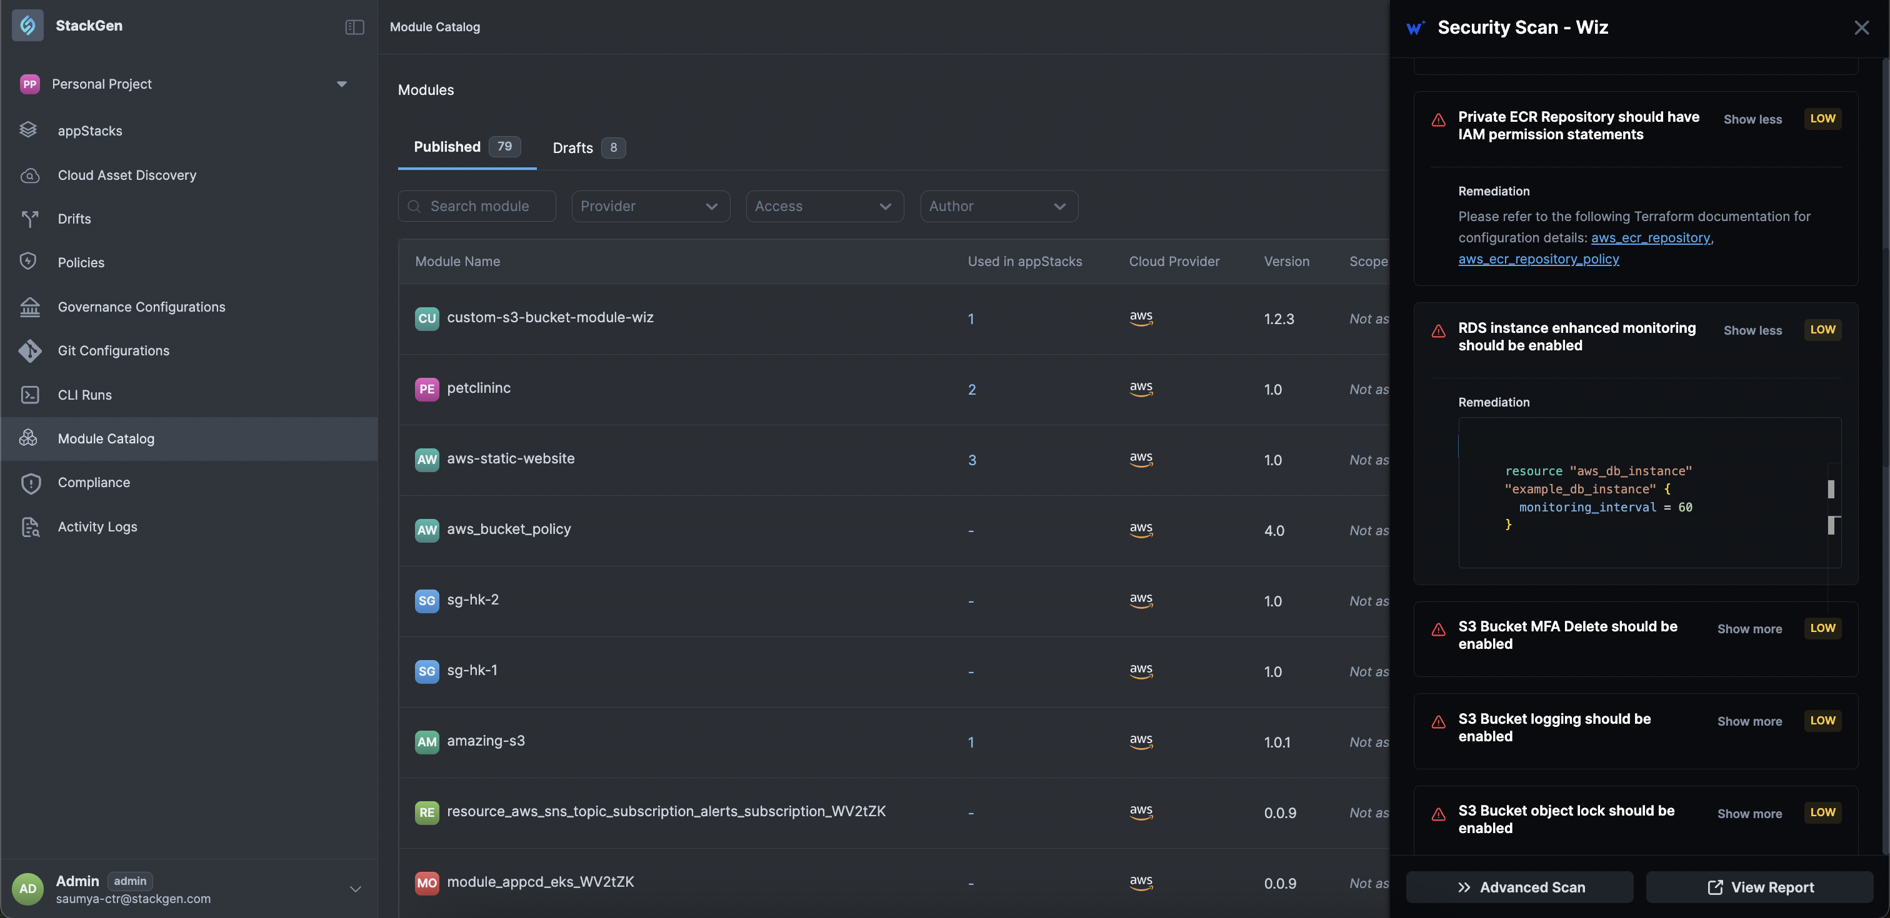Click the Cloud Asset Discovery icon
1890x918 pixels.
coord(29,175)
